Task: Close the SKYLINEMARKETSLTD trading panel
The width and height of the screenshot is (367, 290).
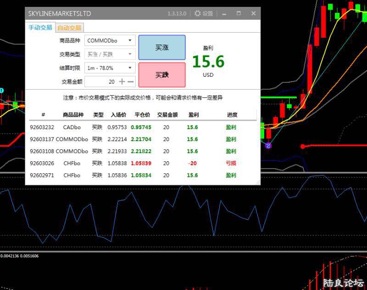Action: (x=253, y=14)
